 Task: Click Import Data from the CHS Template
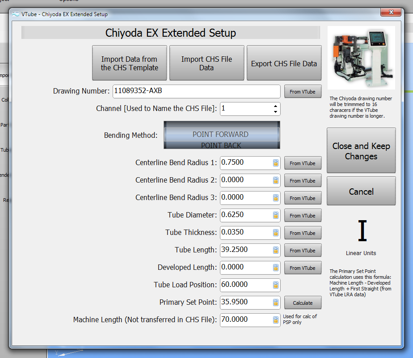(x=130, y=63)
